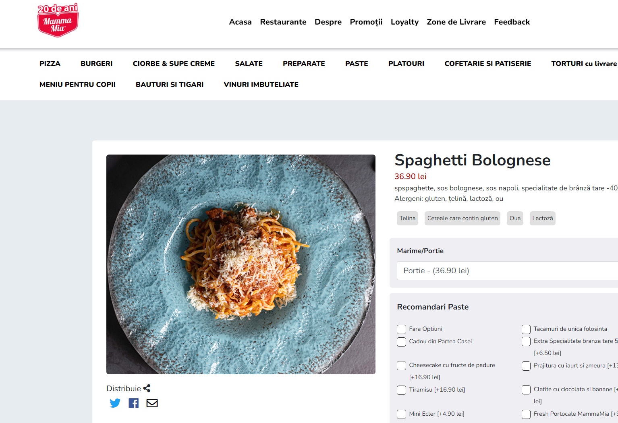Select Tiramisu add-on checkbox
The image size is (618, 423).
click(401, 390)
